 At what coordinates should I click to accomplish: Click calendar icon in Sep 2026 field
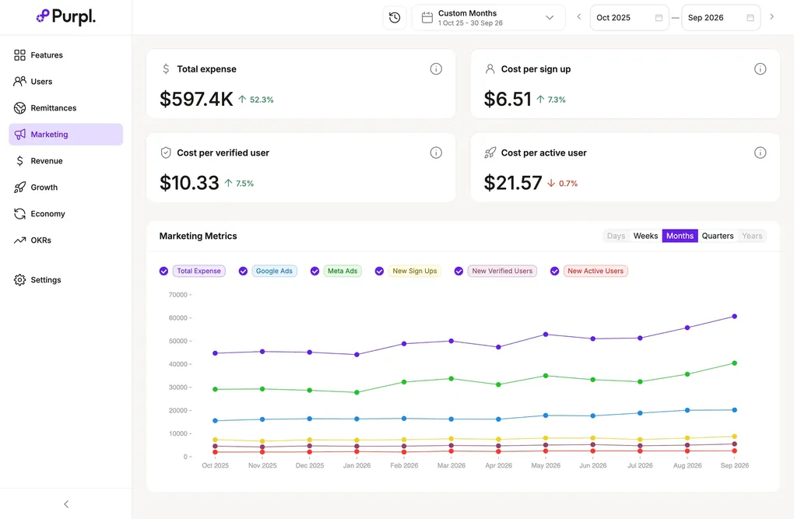click(x=750, y=18)
